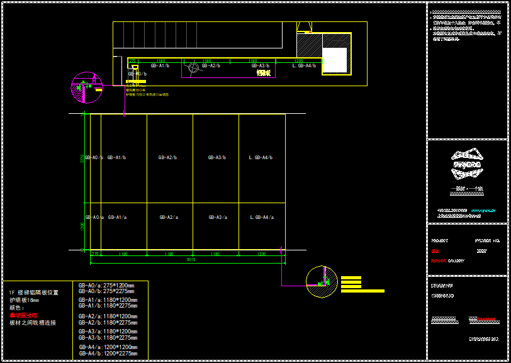Select the L.GB-A4/b label in elevation
511x363 pixels.
click(x=261, y=157)
